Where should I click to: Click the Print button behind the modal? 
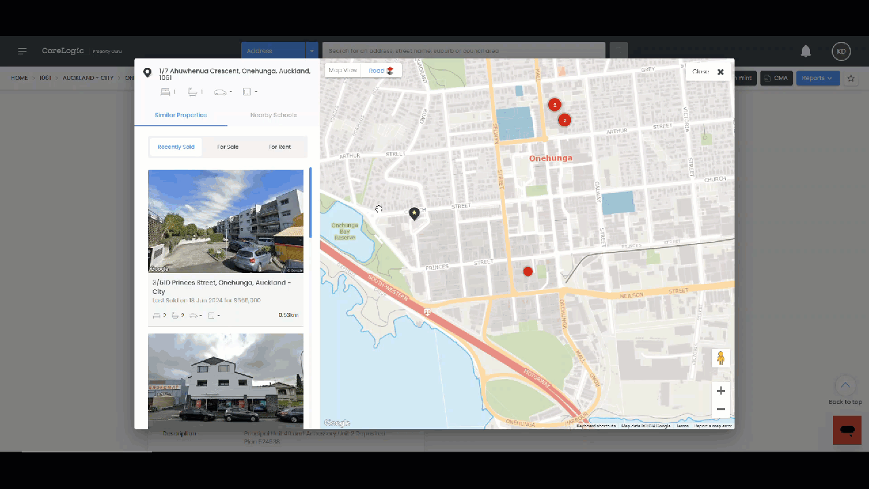(745, 78)
